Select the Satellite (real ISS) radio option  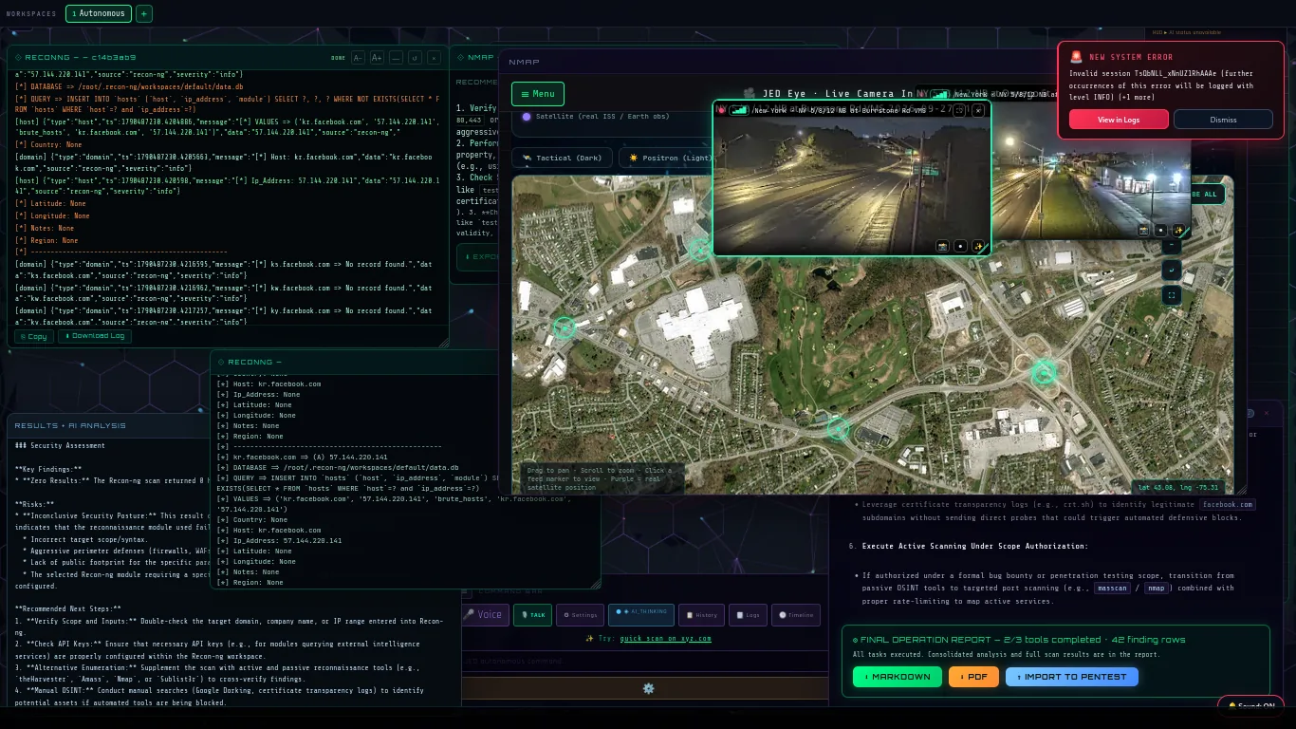click(527, 117)
